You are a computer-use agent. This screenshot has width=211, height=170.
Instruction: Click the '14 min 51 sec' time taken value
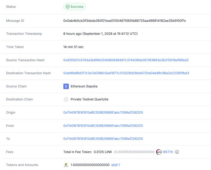click(73, 47)
